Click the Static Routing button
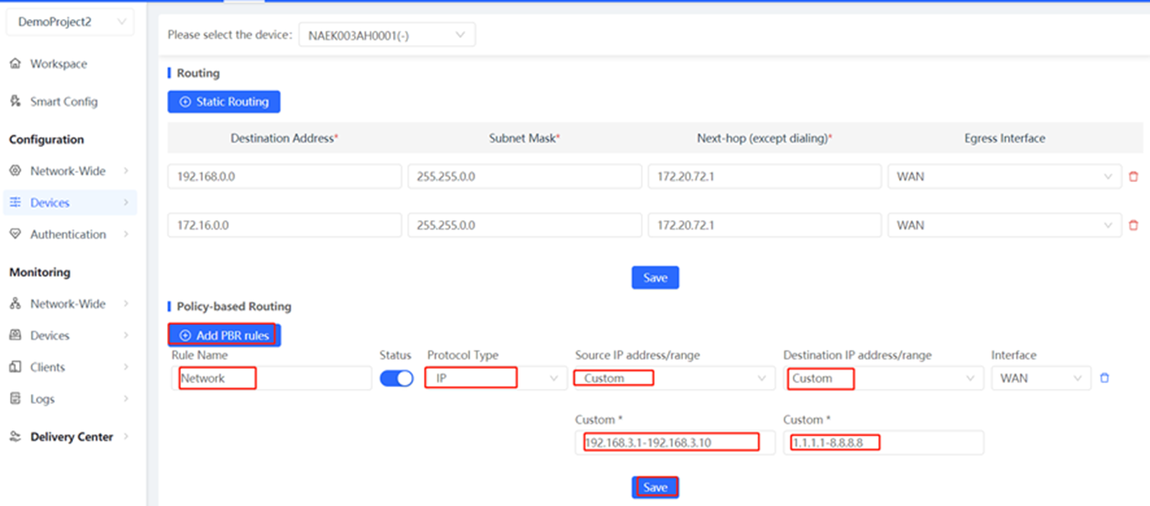The height and width of the screenshot is (506, 1150). (224, 101)
